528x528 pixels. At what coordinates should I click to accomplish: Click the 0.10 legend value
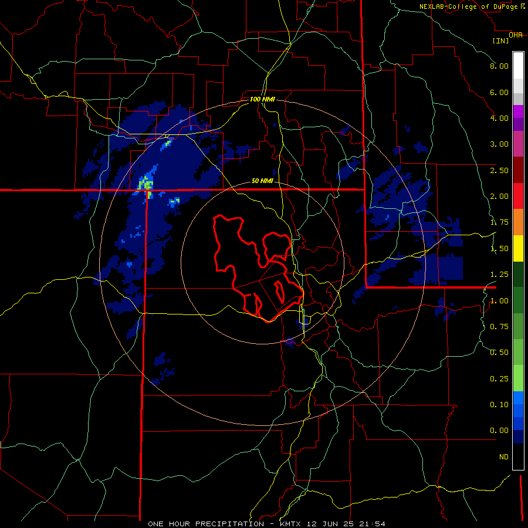[x=499, y=405]
